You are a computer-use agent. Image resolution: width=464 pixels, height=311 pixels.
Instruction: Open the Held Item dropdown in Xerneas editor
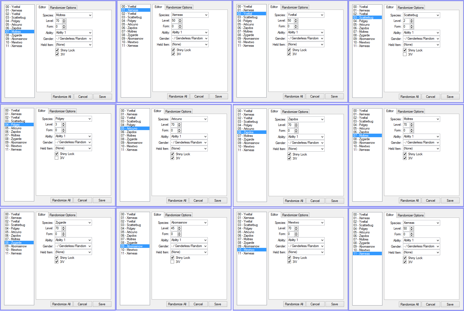[x=190, y=44]
